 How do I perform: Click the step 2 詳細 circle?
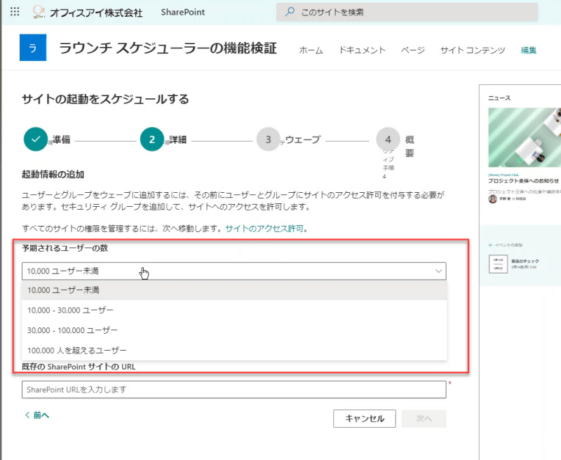152,139
